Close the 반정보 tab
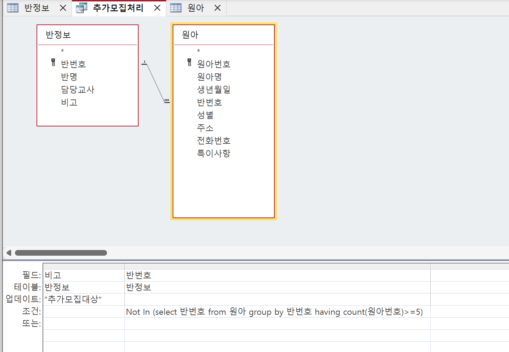509x352 pixels. [63, 8]
